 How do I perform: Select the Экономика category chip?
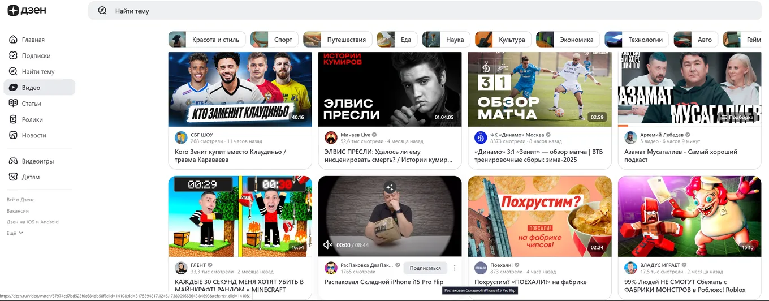[x=568, y=40]
